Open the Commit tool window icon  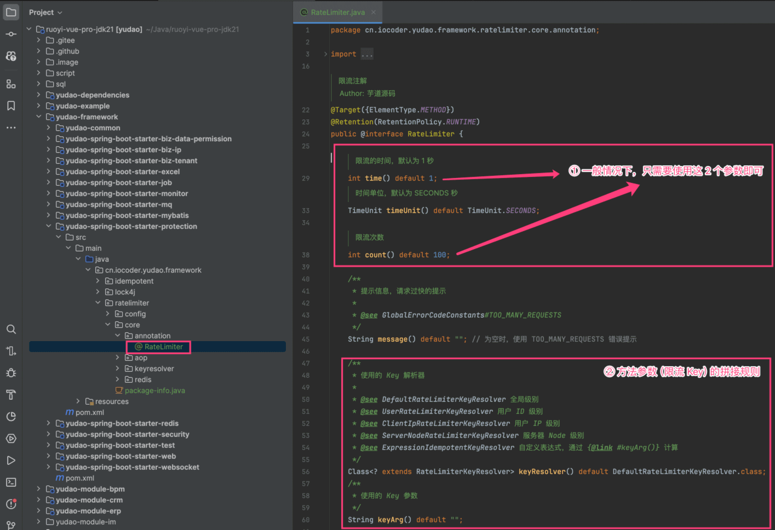[11, 34]
